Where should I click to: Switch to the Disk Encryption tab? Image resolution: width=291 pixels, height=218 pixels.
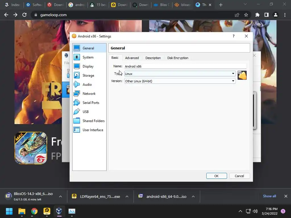178,58
